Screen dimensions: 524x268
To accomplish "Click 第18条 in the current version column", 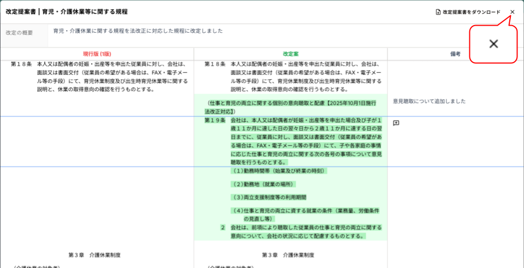I will coord(21,64).
